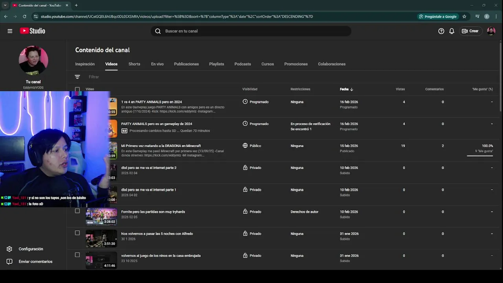Toggle the select-all videos checkbox
503x283 pixels.
coord(77,89)
